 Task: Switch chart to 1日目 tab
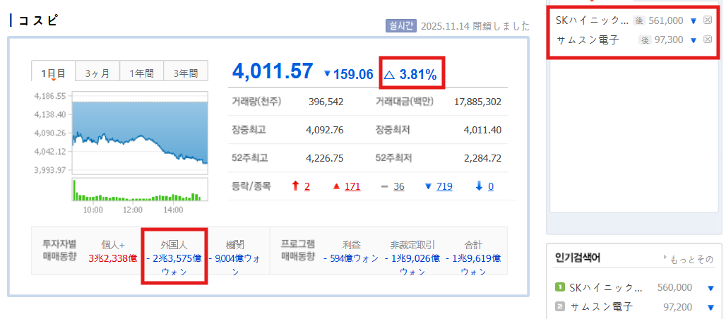point(54,73)
